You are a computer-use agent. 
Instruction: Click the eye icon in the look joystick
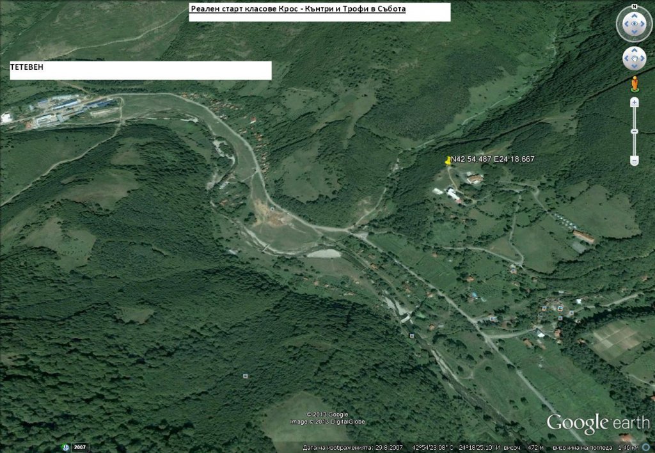(x=634, y=24)
